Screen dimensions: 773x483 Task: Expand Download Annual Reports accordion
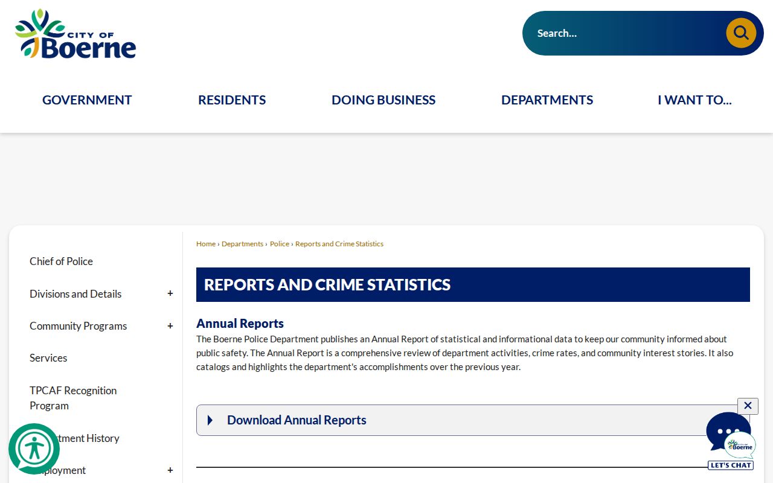473,420
